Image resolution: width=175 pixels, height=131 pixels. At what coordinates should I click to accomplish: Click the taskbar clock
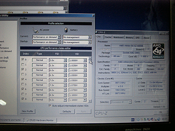point(164,119)
